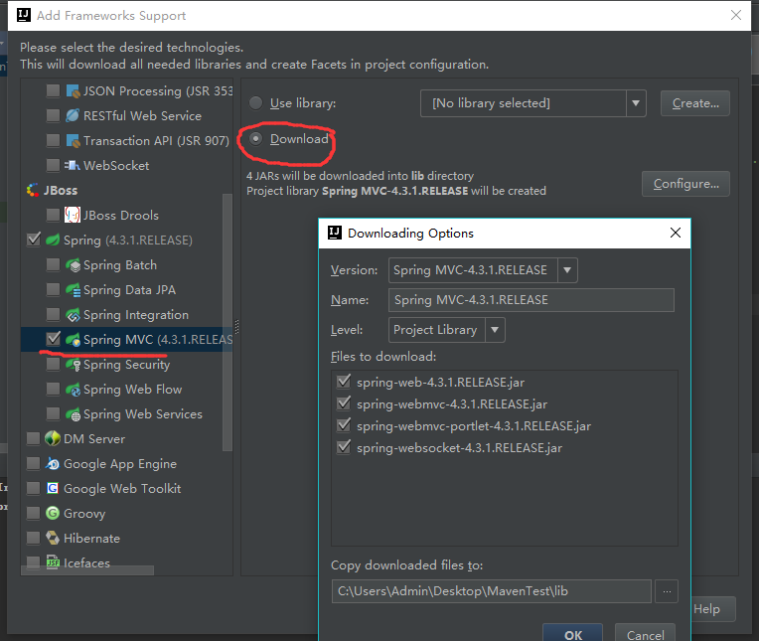759x641 pixels.
Task: Click the Name field for library
Action: pyautogui.click(x=531, y=300)
